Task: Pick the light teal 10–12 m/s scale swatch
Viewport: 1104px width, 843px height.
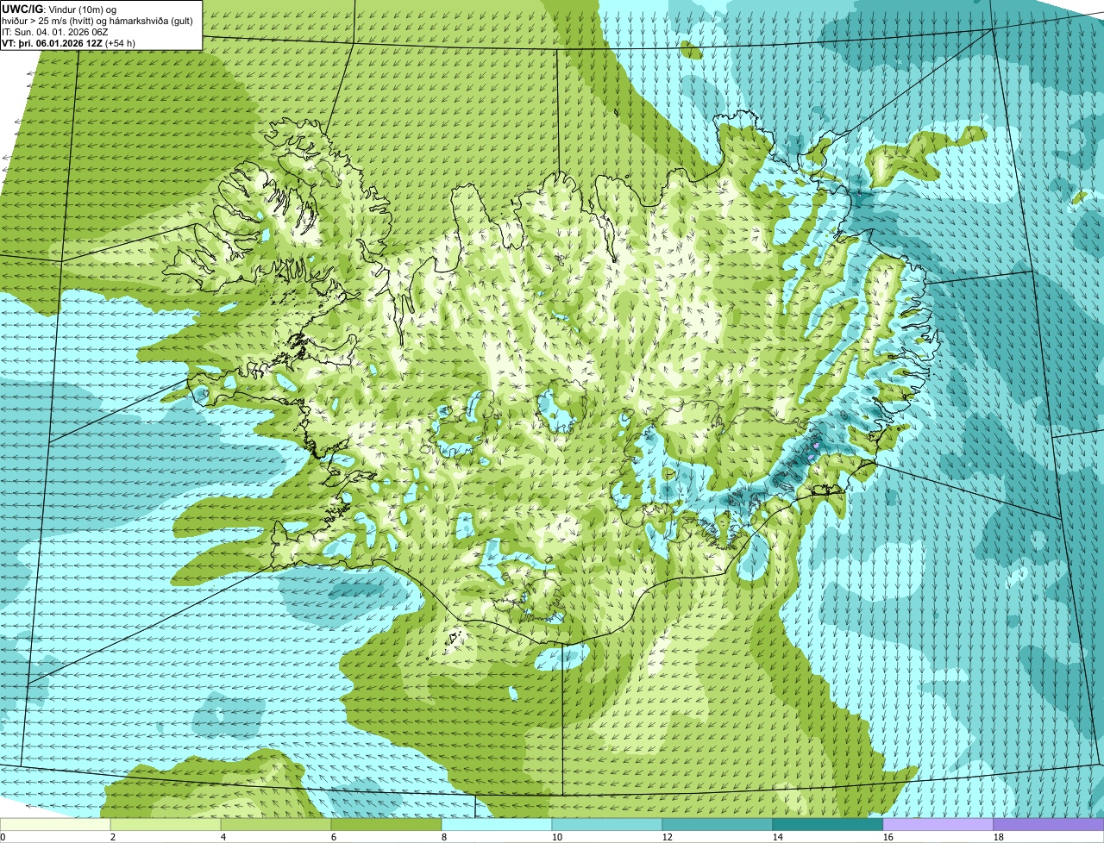Action: click(607, 824)
